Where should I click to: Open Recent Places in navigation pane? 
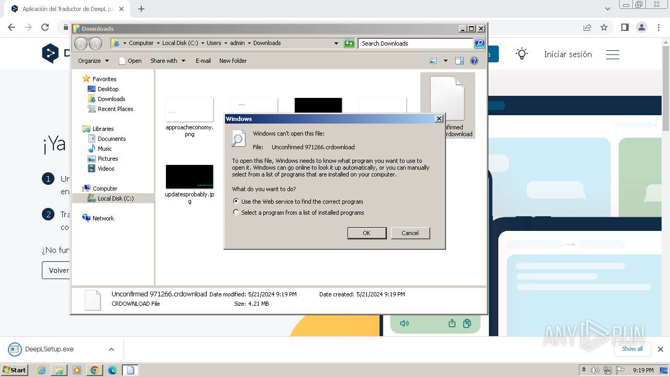[115, 109]
